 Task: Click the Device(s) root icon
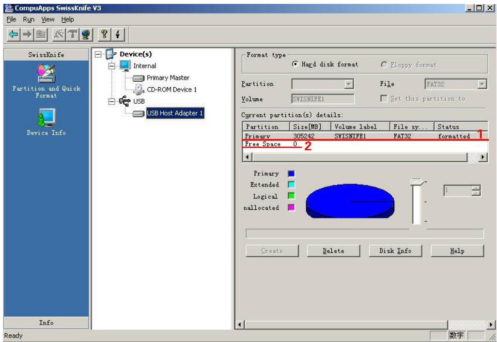click(x=111, y=54)
